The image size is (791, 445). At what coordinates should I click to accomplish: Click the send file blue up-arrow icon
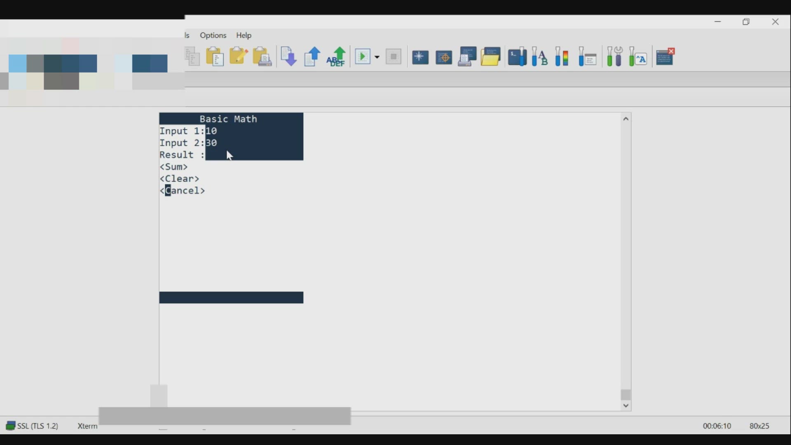312,57
